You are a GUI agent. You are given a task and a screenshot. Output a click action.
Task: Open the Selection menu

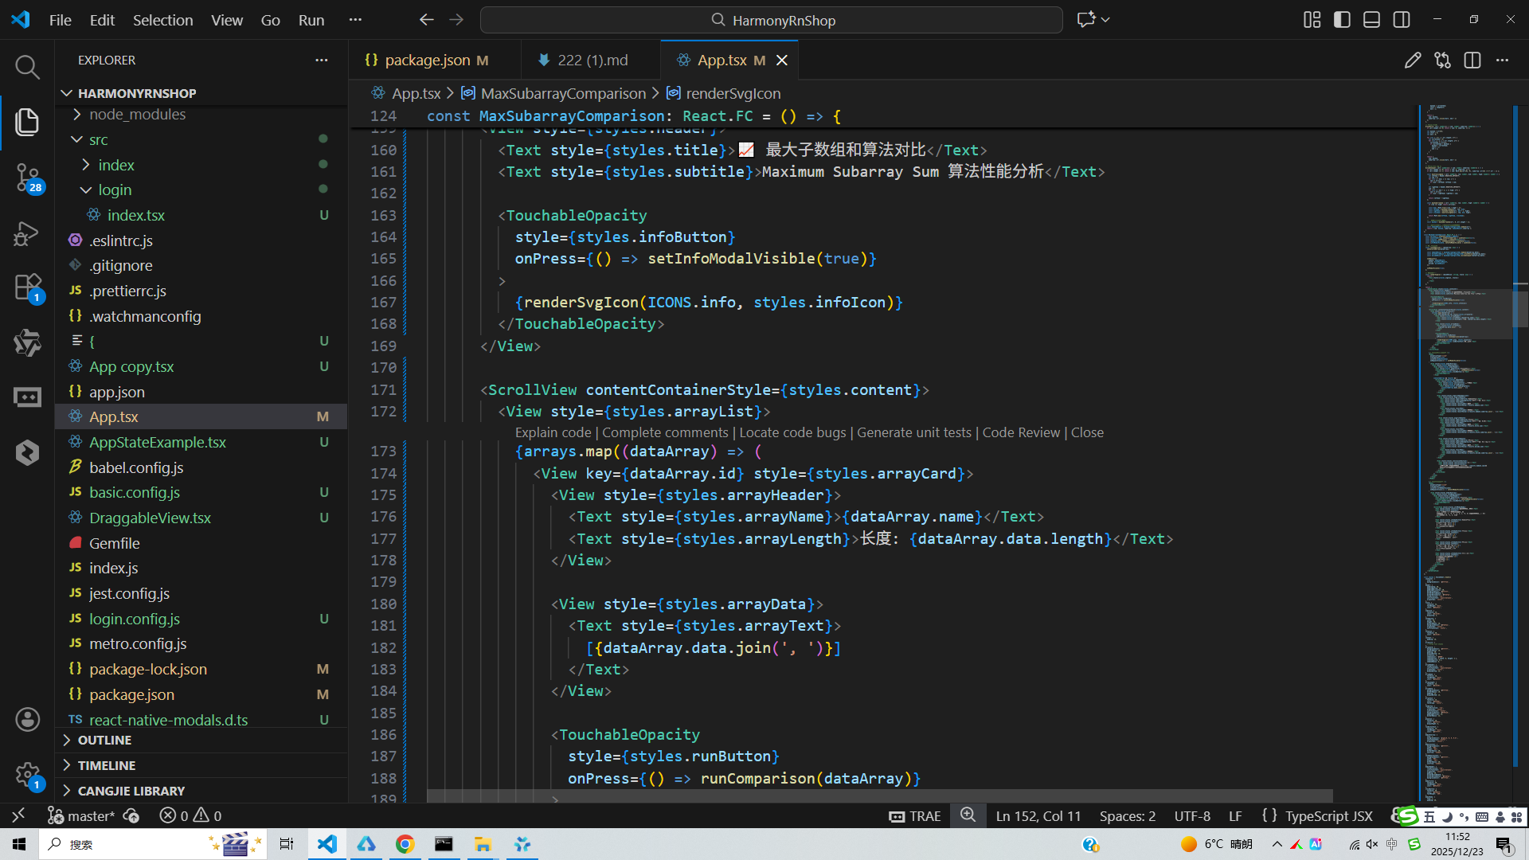pos(162,20)
